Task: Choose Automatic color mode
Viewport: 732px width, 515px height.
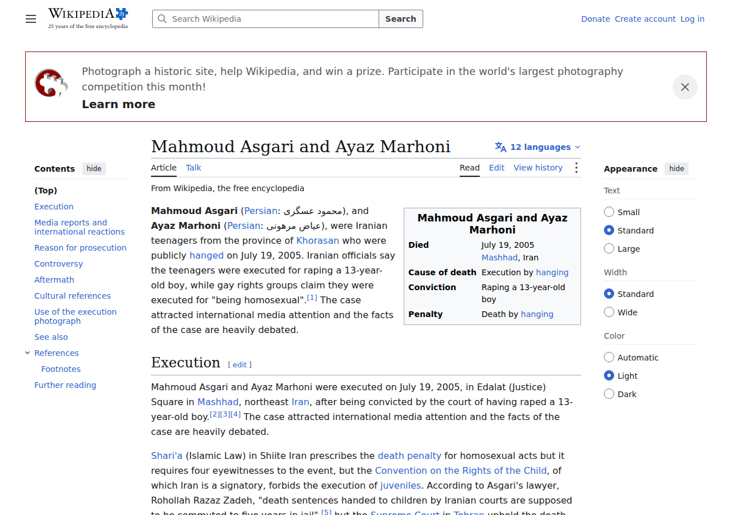Action: [609, 358]
